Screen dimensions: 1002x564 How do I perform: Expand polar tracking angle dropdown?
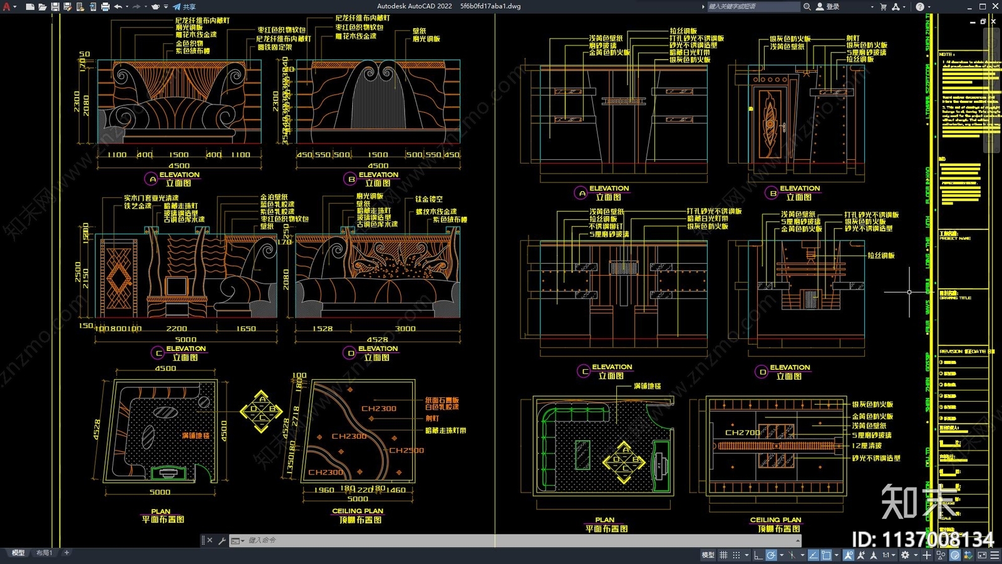pos(782,555)
